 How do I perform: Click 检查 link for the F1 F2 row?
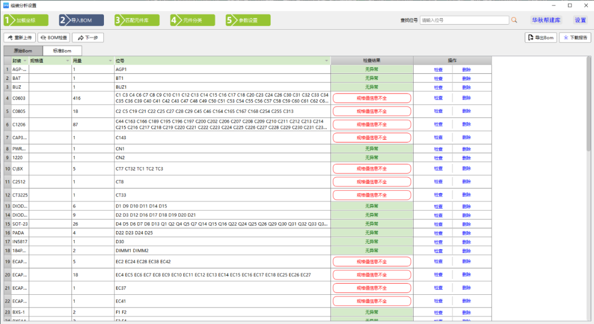(x=438, y=312)
